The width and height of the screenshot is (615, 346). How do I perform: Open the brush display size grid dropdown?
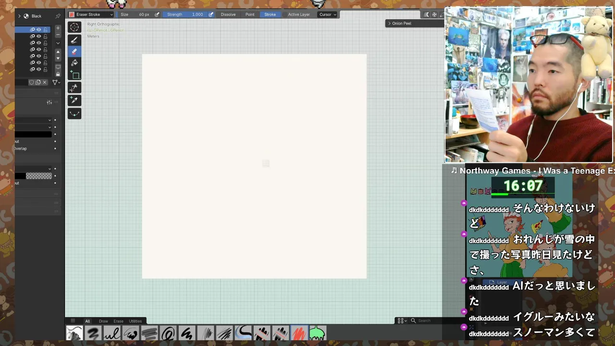[402, 321]
